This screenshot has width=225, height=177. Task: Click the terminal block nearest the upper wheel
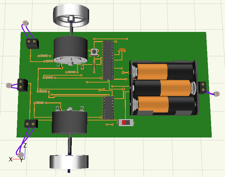click(x=32, y=43)
